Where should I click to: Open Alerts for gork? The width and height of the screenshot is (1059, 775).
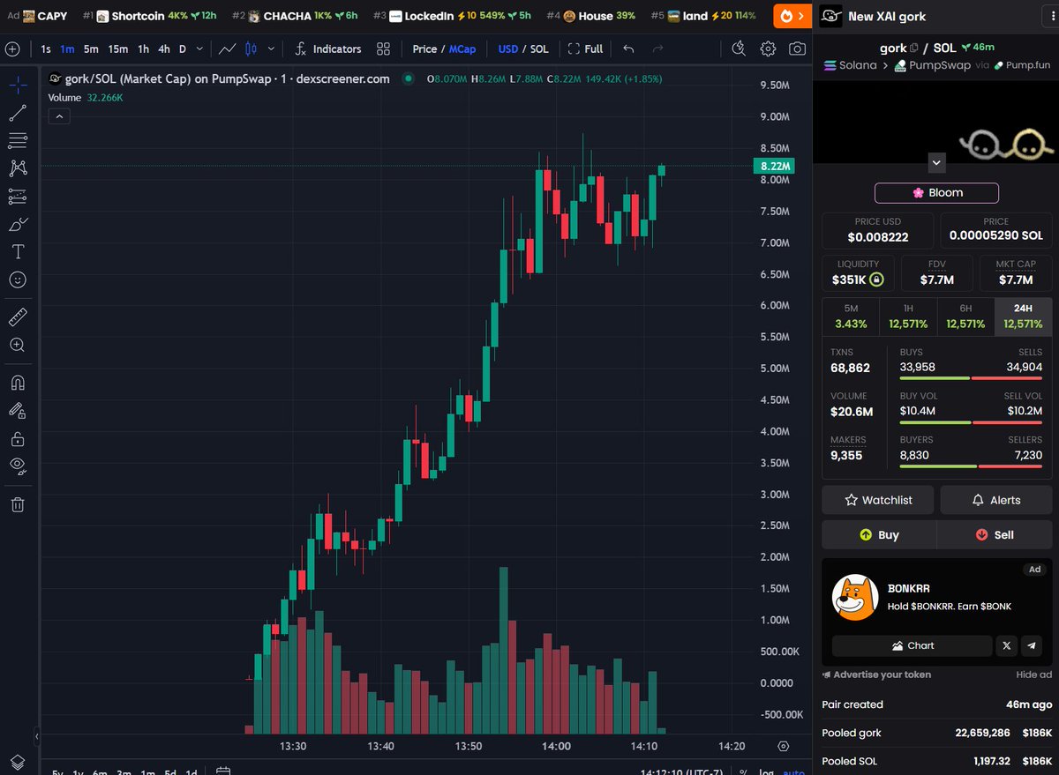(995, 500)
